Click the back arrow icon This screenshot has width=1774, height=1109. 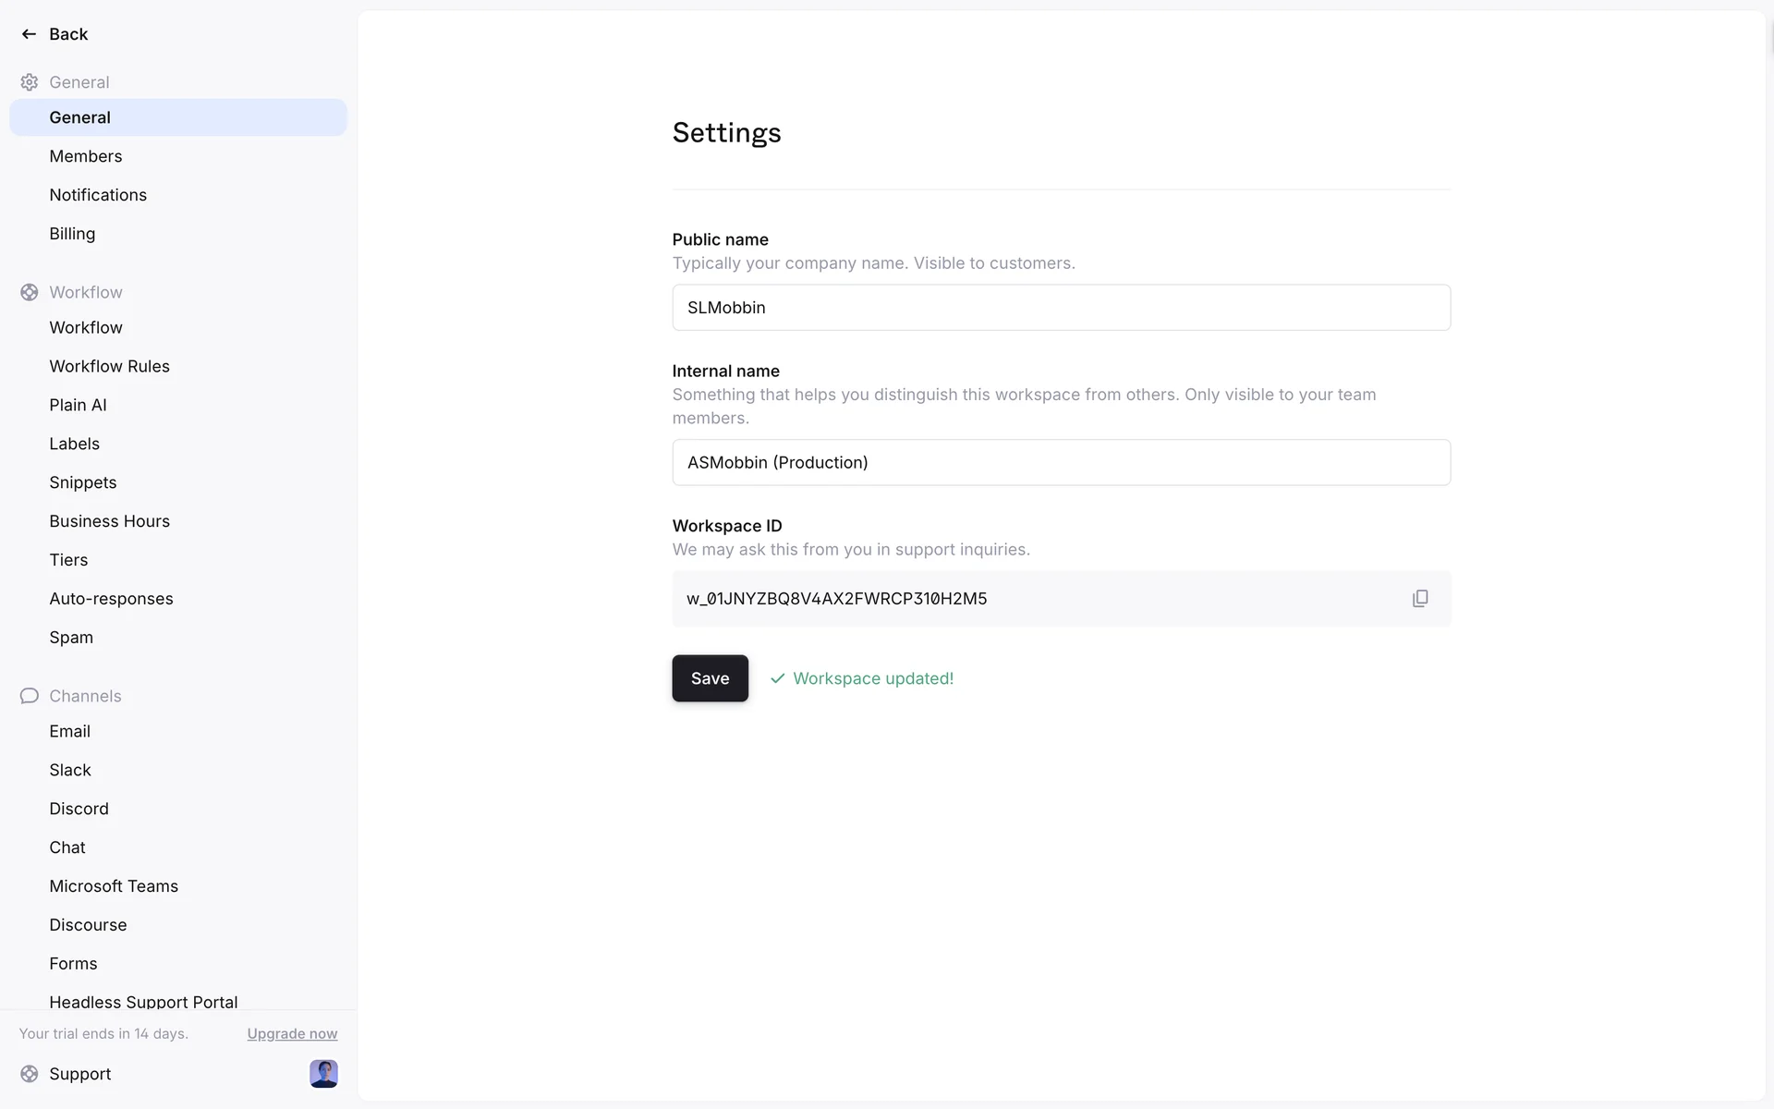click(x=29, y=34)
